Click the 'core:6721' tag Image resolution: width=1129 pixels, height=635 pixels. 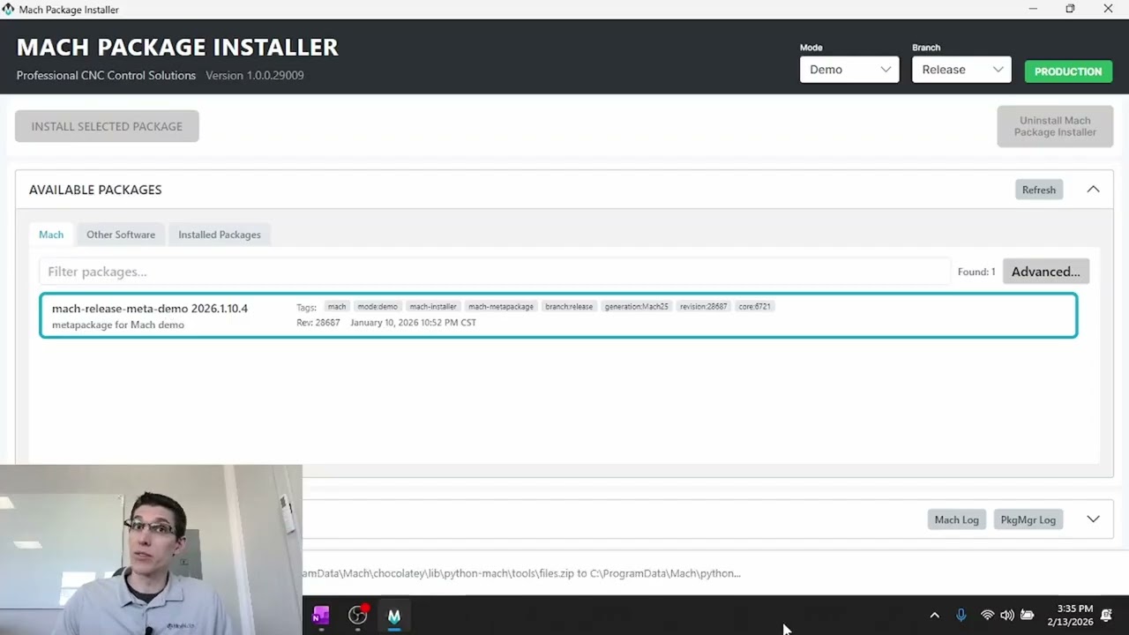pos(755,307)
